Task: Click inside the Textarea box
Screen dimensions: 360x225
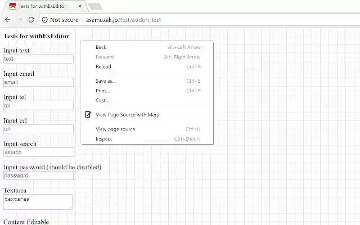Action: (x=38, y=202)
